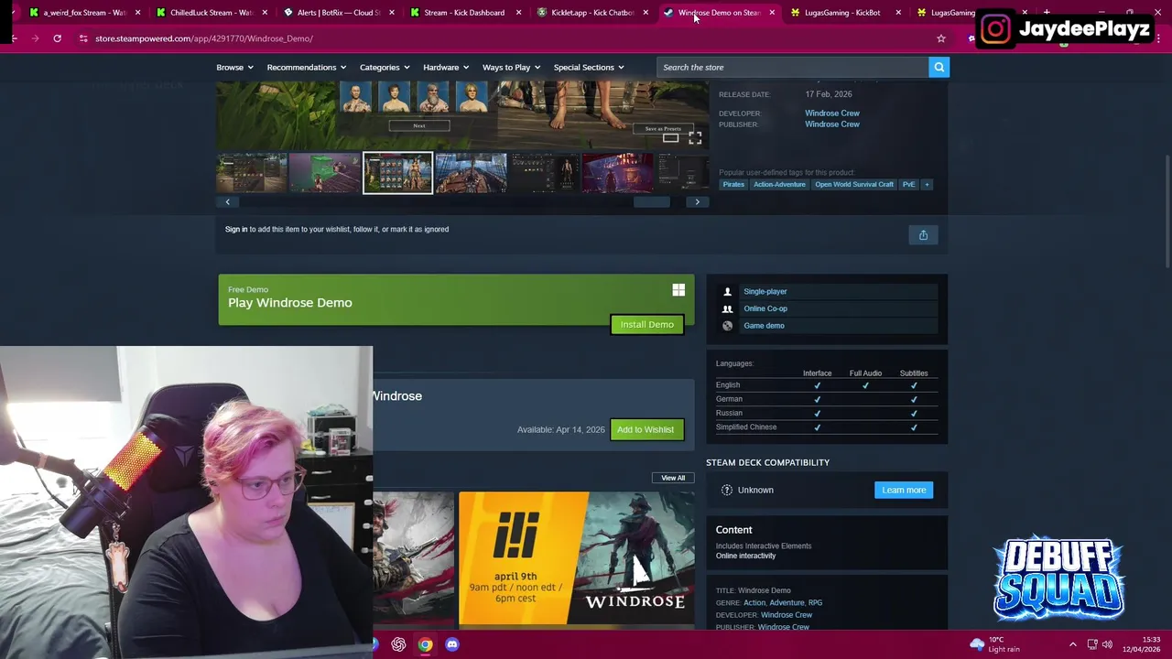Open the Windrose Crew developer link
1172x659 pixels.
(831, 113)
